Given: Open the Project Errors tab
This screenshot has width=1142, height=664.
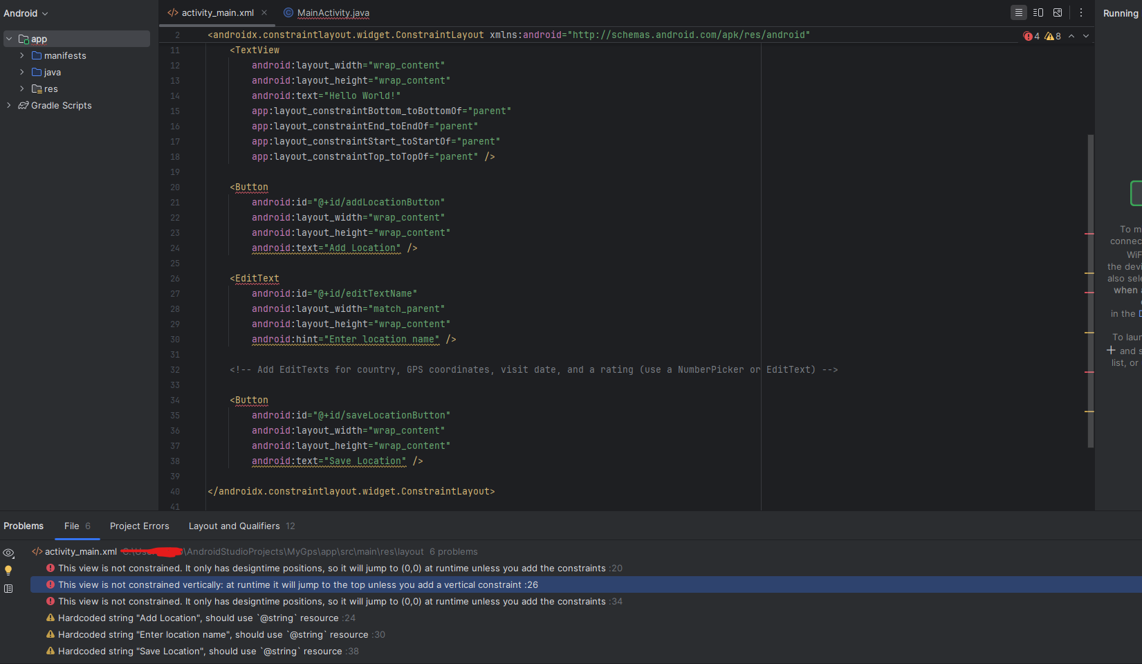Looking at the screenshot, I should pos(139,526).
